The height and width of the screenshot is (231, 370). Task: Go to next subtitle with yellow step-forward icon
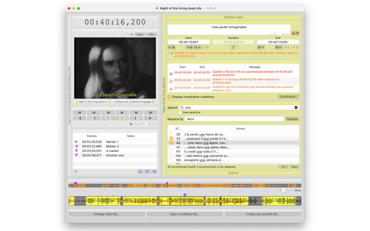pos(136,118)
